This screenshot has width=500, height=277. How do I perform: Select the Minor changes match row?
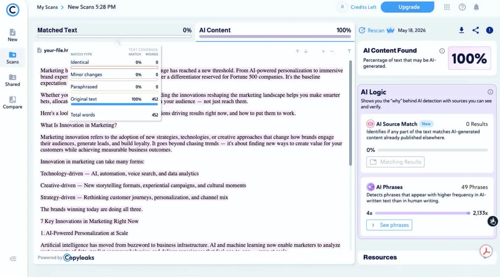(x=114, y=75)
